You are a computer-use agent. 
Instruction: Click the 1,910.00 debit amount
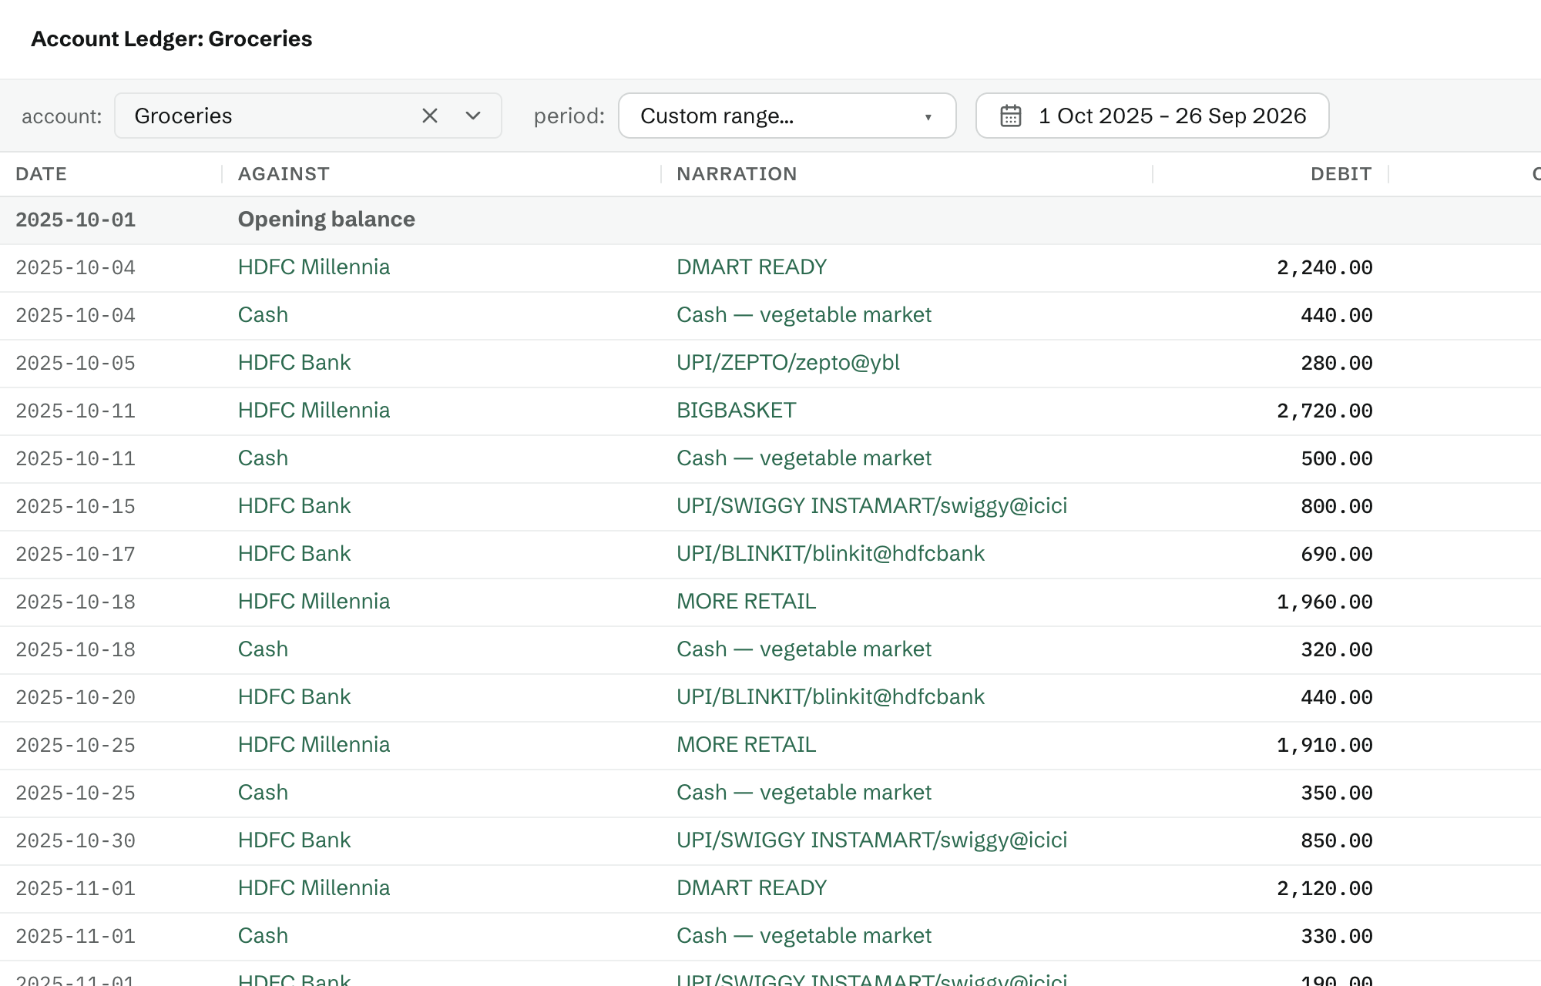1324,746
